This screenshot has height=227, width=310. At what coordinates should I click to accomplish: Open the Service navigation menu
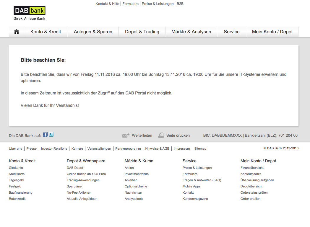coord(231,32)
